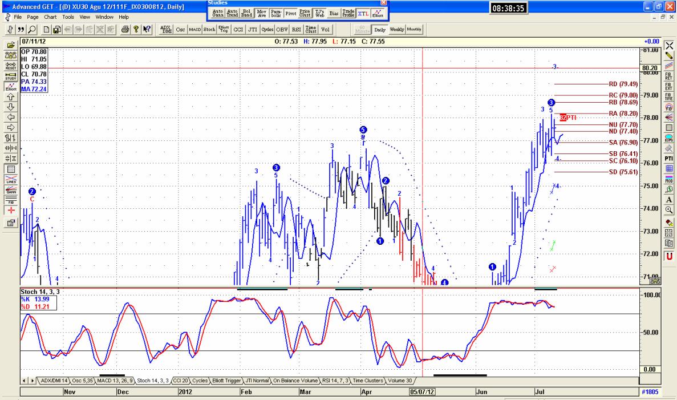
Task: Click the save page toolbar icon
Action: [57, 29]
